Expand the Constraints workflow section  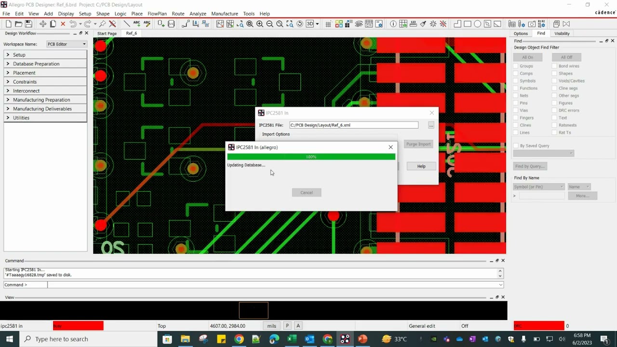[45, 82]
